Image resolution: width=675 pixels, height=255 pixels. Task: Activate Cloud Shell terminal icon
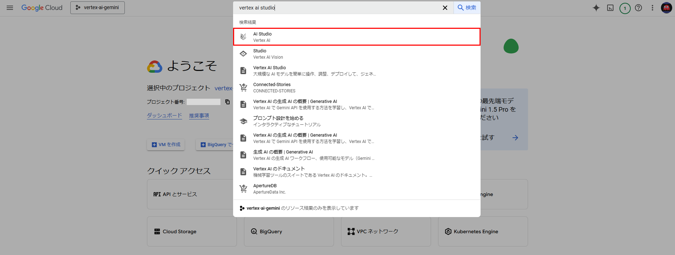(610, 8)
